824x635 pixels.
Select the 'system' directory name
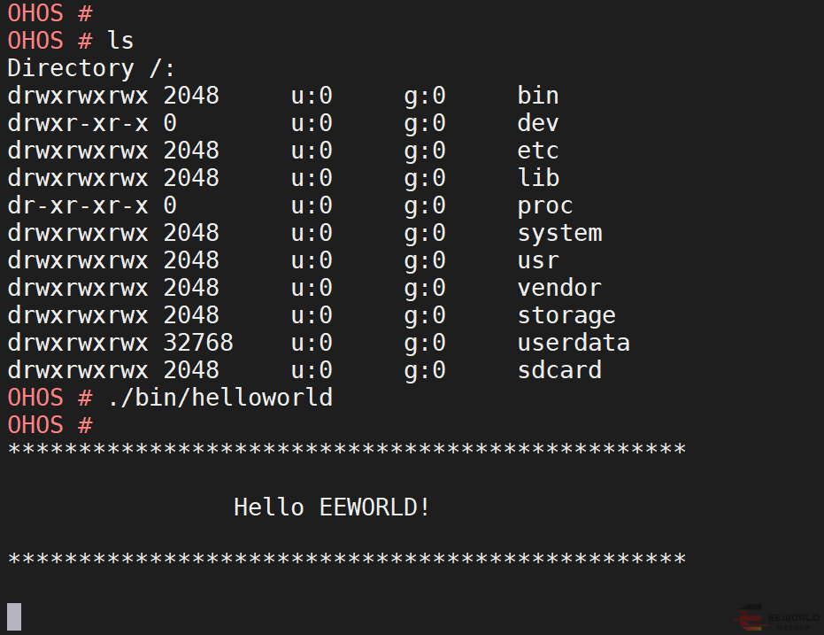(559, 233)
